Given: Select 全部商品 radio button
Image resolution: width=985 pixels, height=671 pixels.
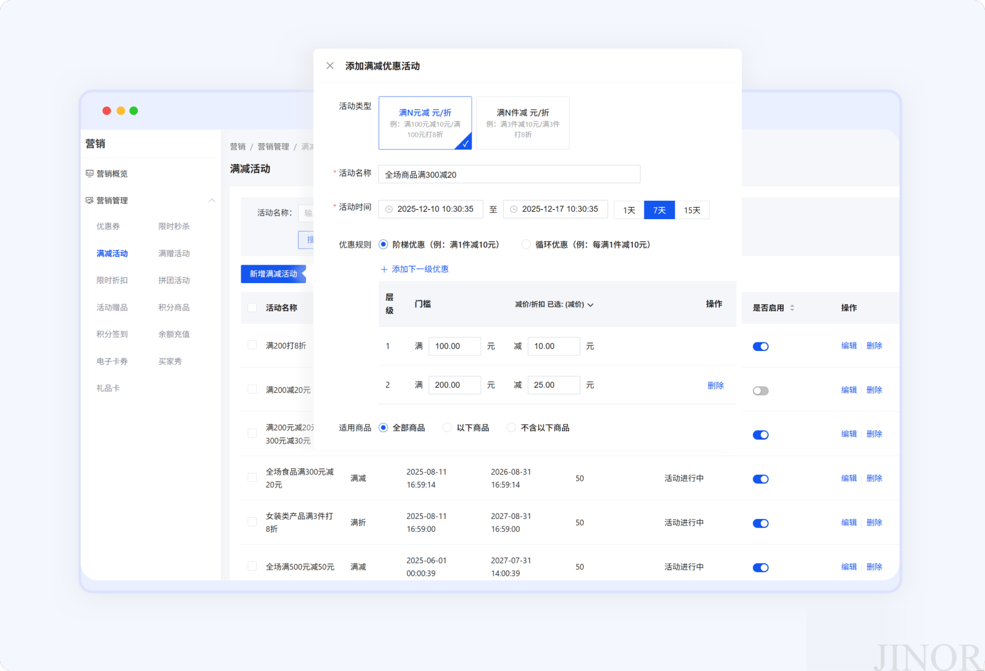Looking at the screenshot, I should coord(383,428).
